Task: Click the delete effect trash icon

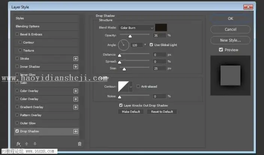Action: pos(80,144)
